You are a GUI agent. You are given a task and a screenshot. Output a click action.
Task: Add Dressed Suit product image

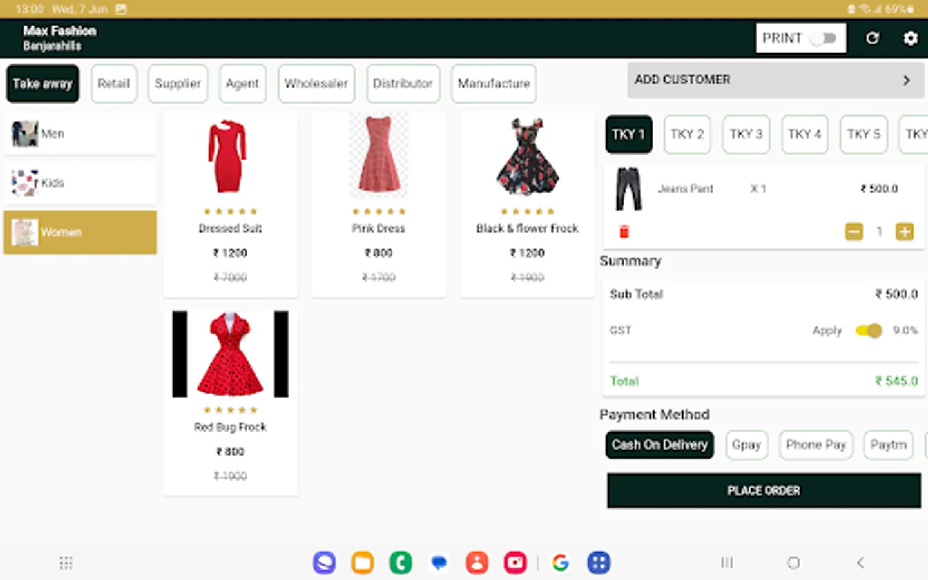pyautogui.click(x=227, y=156)
